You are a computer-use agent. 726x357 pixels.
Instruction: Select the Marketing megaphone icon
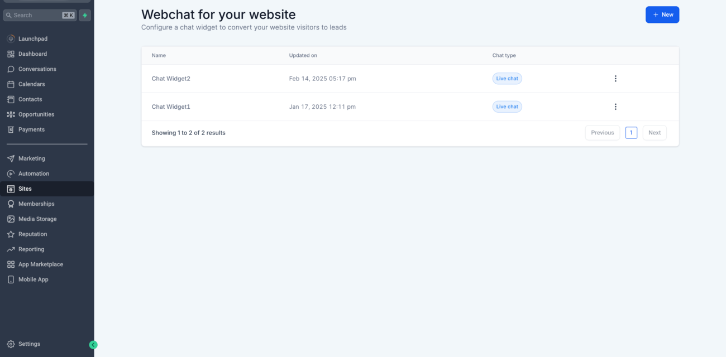pyautogui.click(x=10, y=158)
